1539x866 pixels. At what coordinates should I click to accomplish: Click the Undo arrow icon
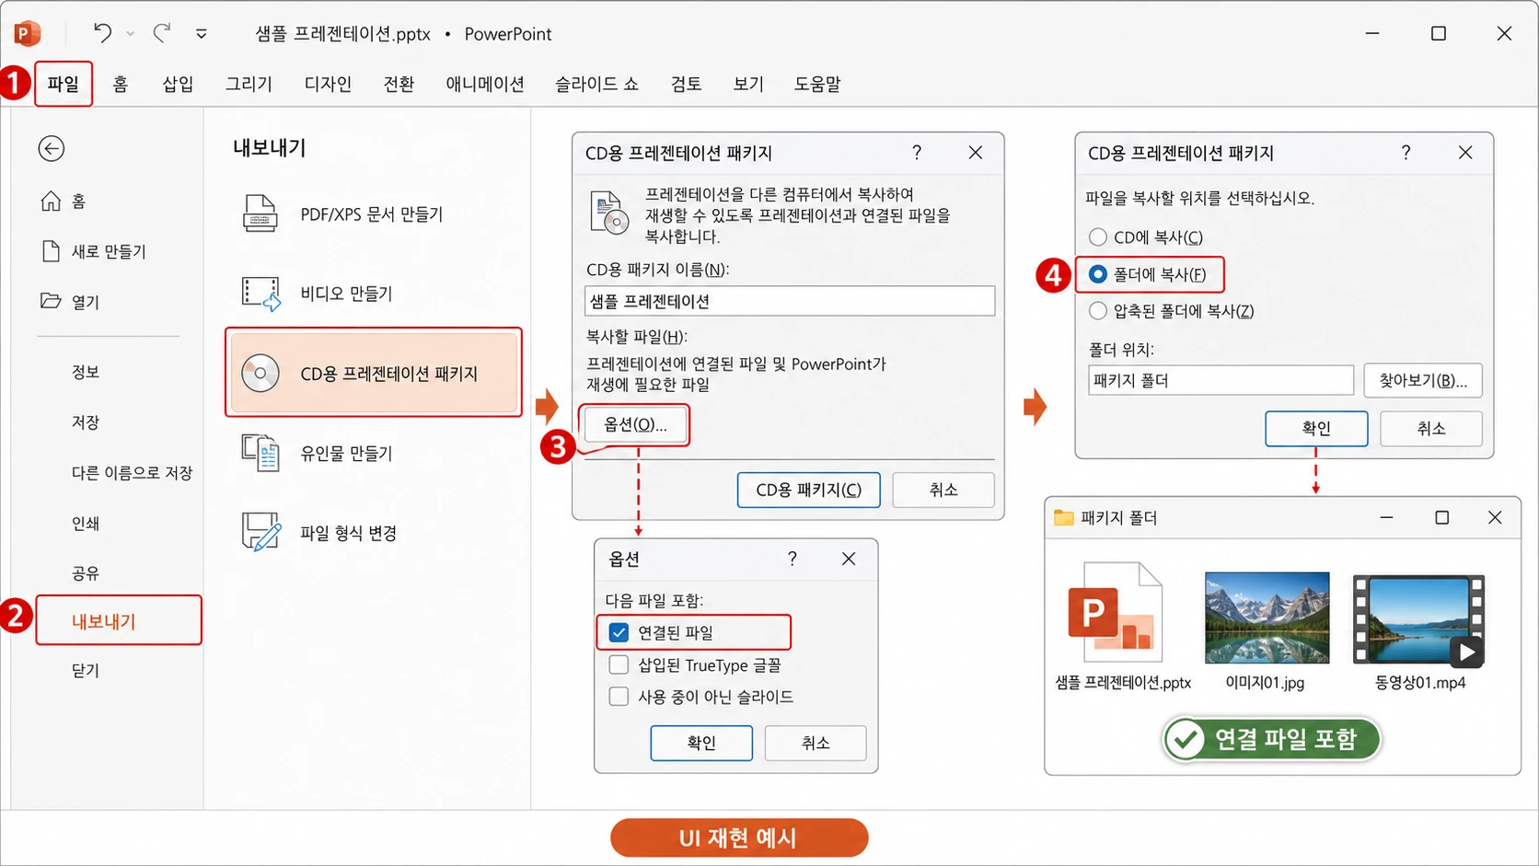102,33
